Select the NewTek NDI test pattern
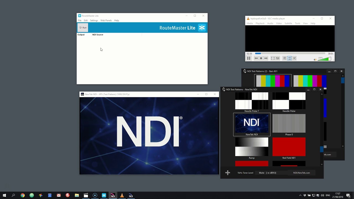The height and width of the screenshot is (199, 354). (x=252, y=124)
